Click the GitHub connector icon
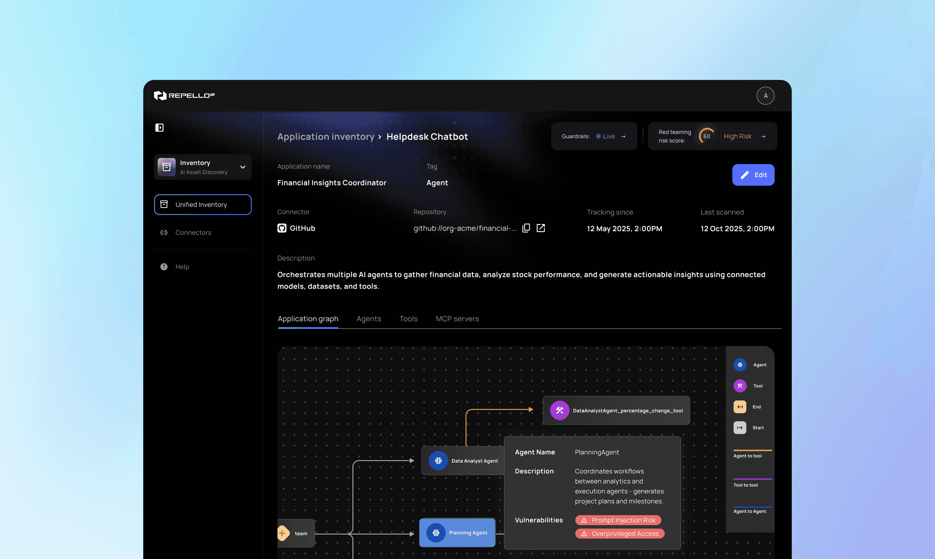 pyautogui.click(x=282, y=228)
